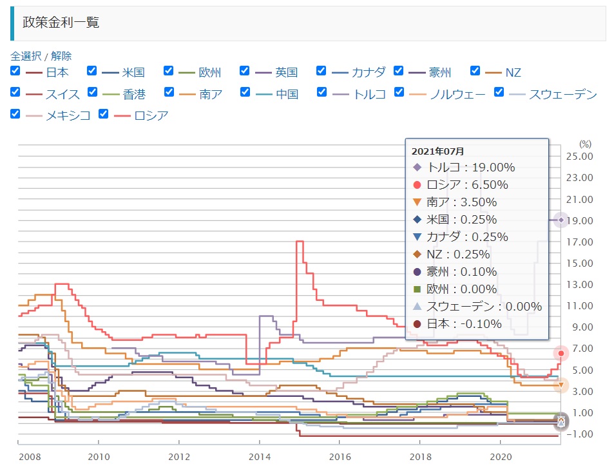
Task: Click the 豪州：0.10% tooltip row
Action: (x=455, y=272)
